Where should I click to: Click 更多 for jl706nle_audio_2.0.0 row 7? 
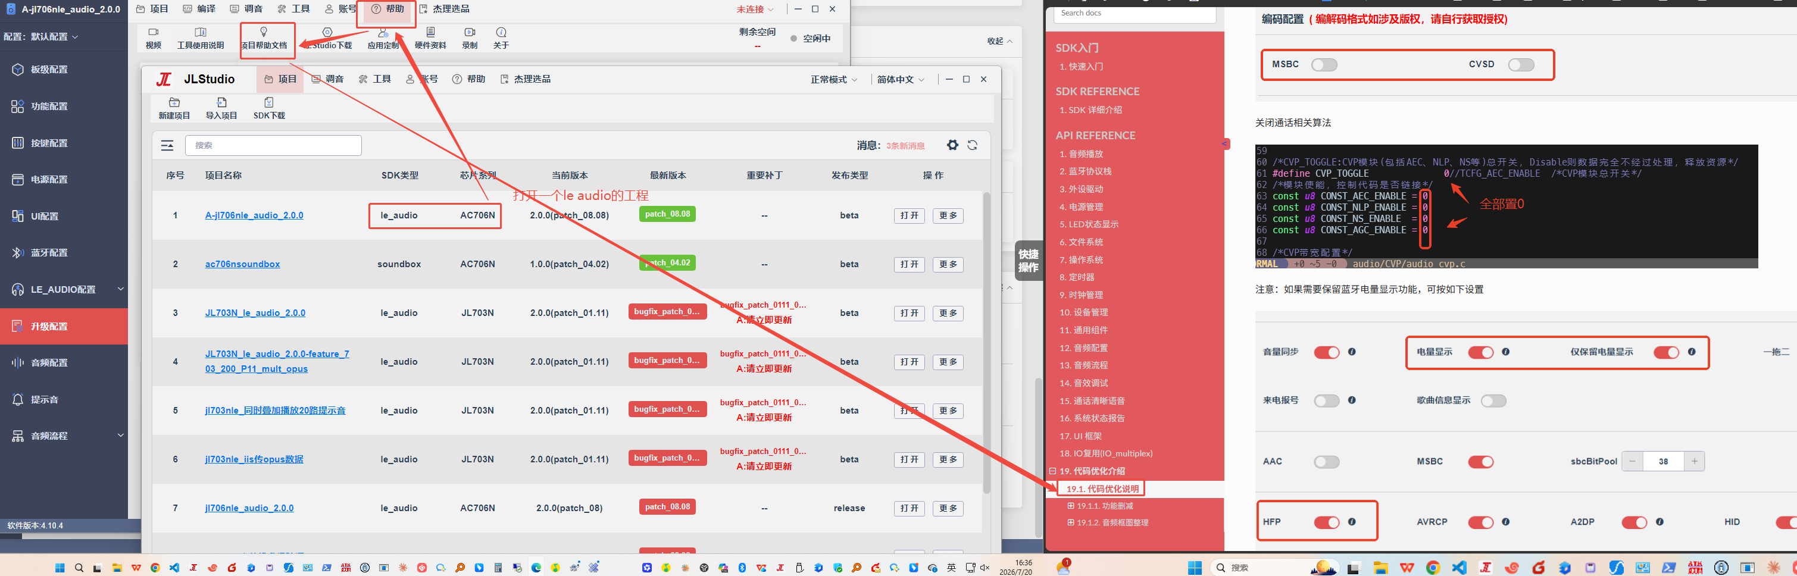point(948,508)
